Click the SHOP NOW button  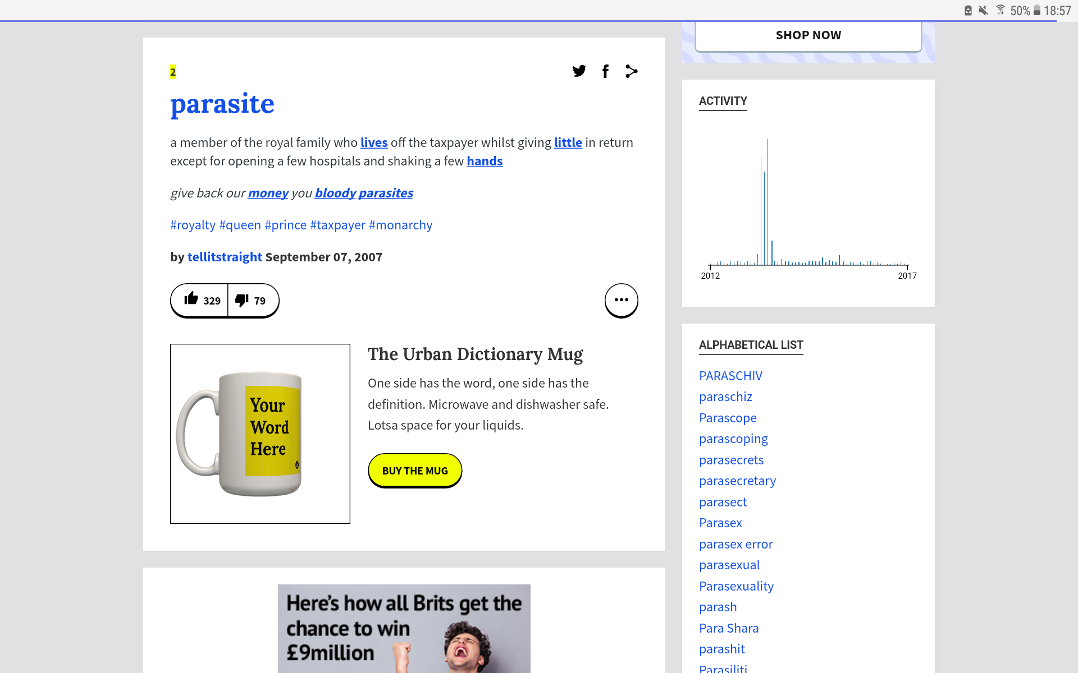(808, 35)
